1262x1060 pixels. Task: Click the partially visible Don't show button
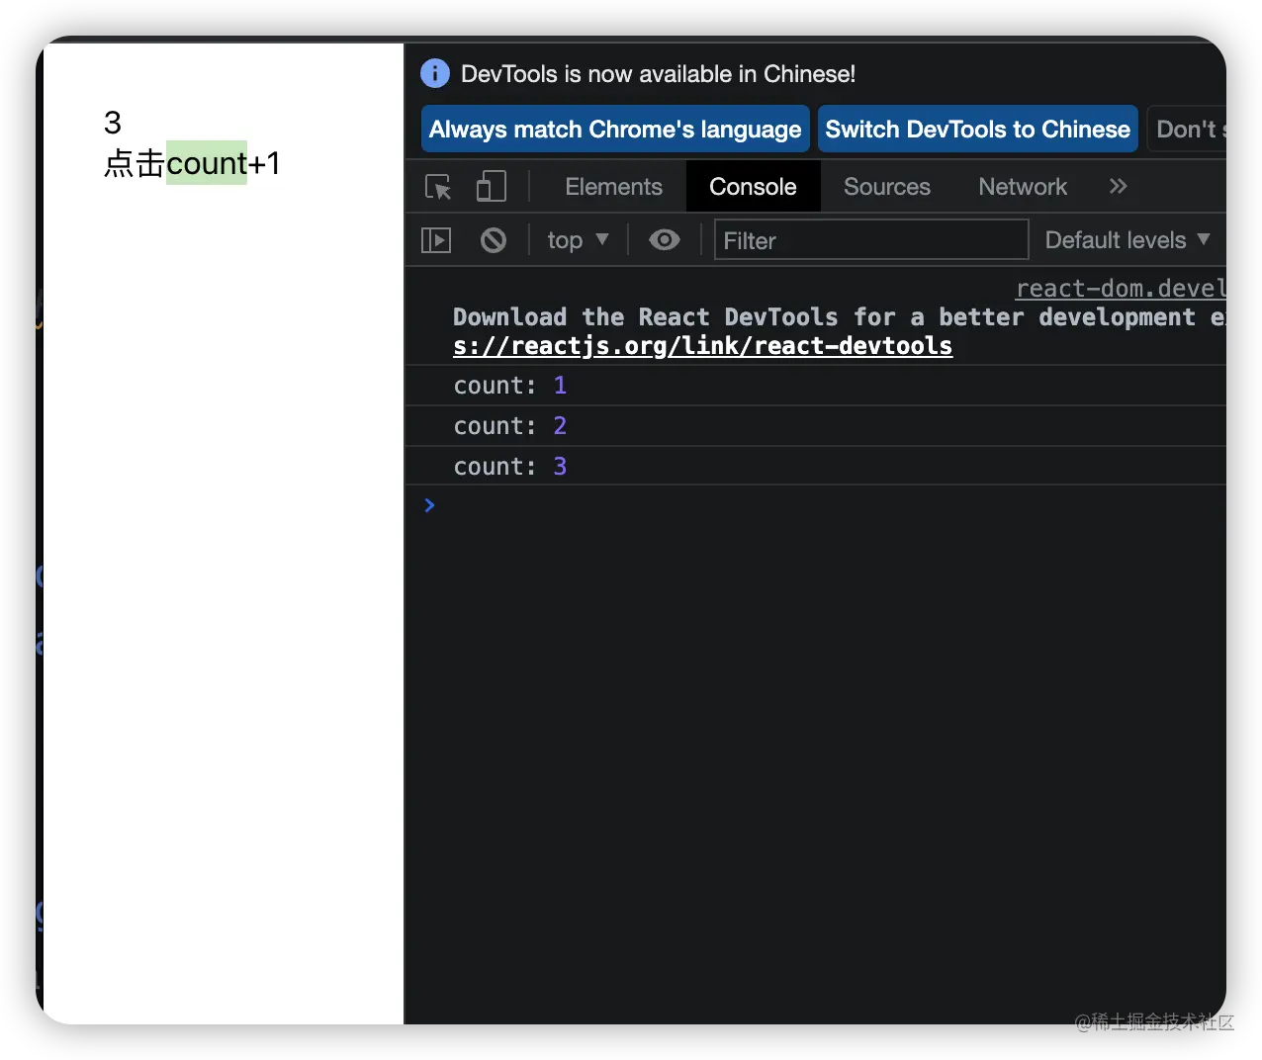1188,130
